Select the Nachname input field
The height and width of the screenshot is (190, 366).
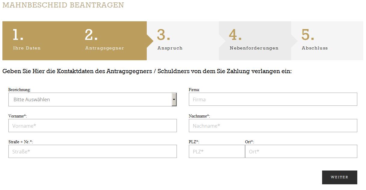coord(273,126)
